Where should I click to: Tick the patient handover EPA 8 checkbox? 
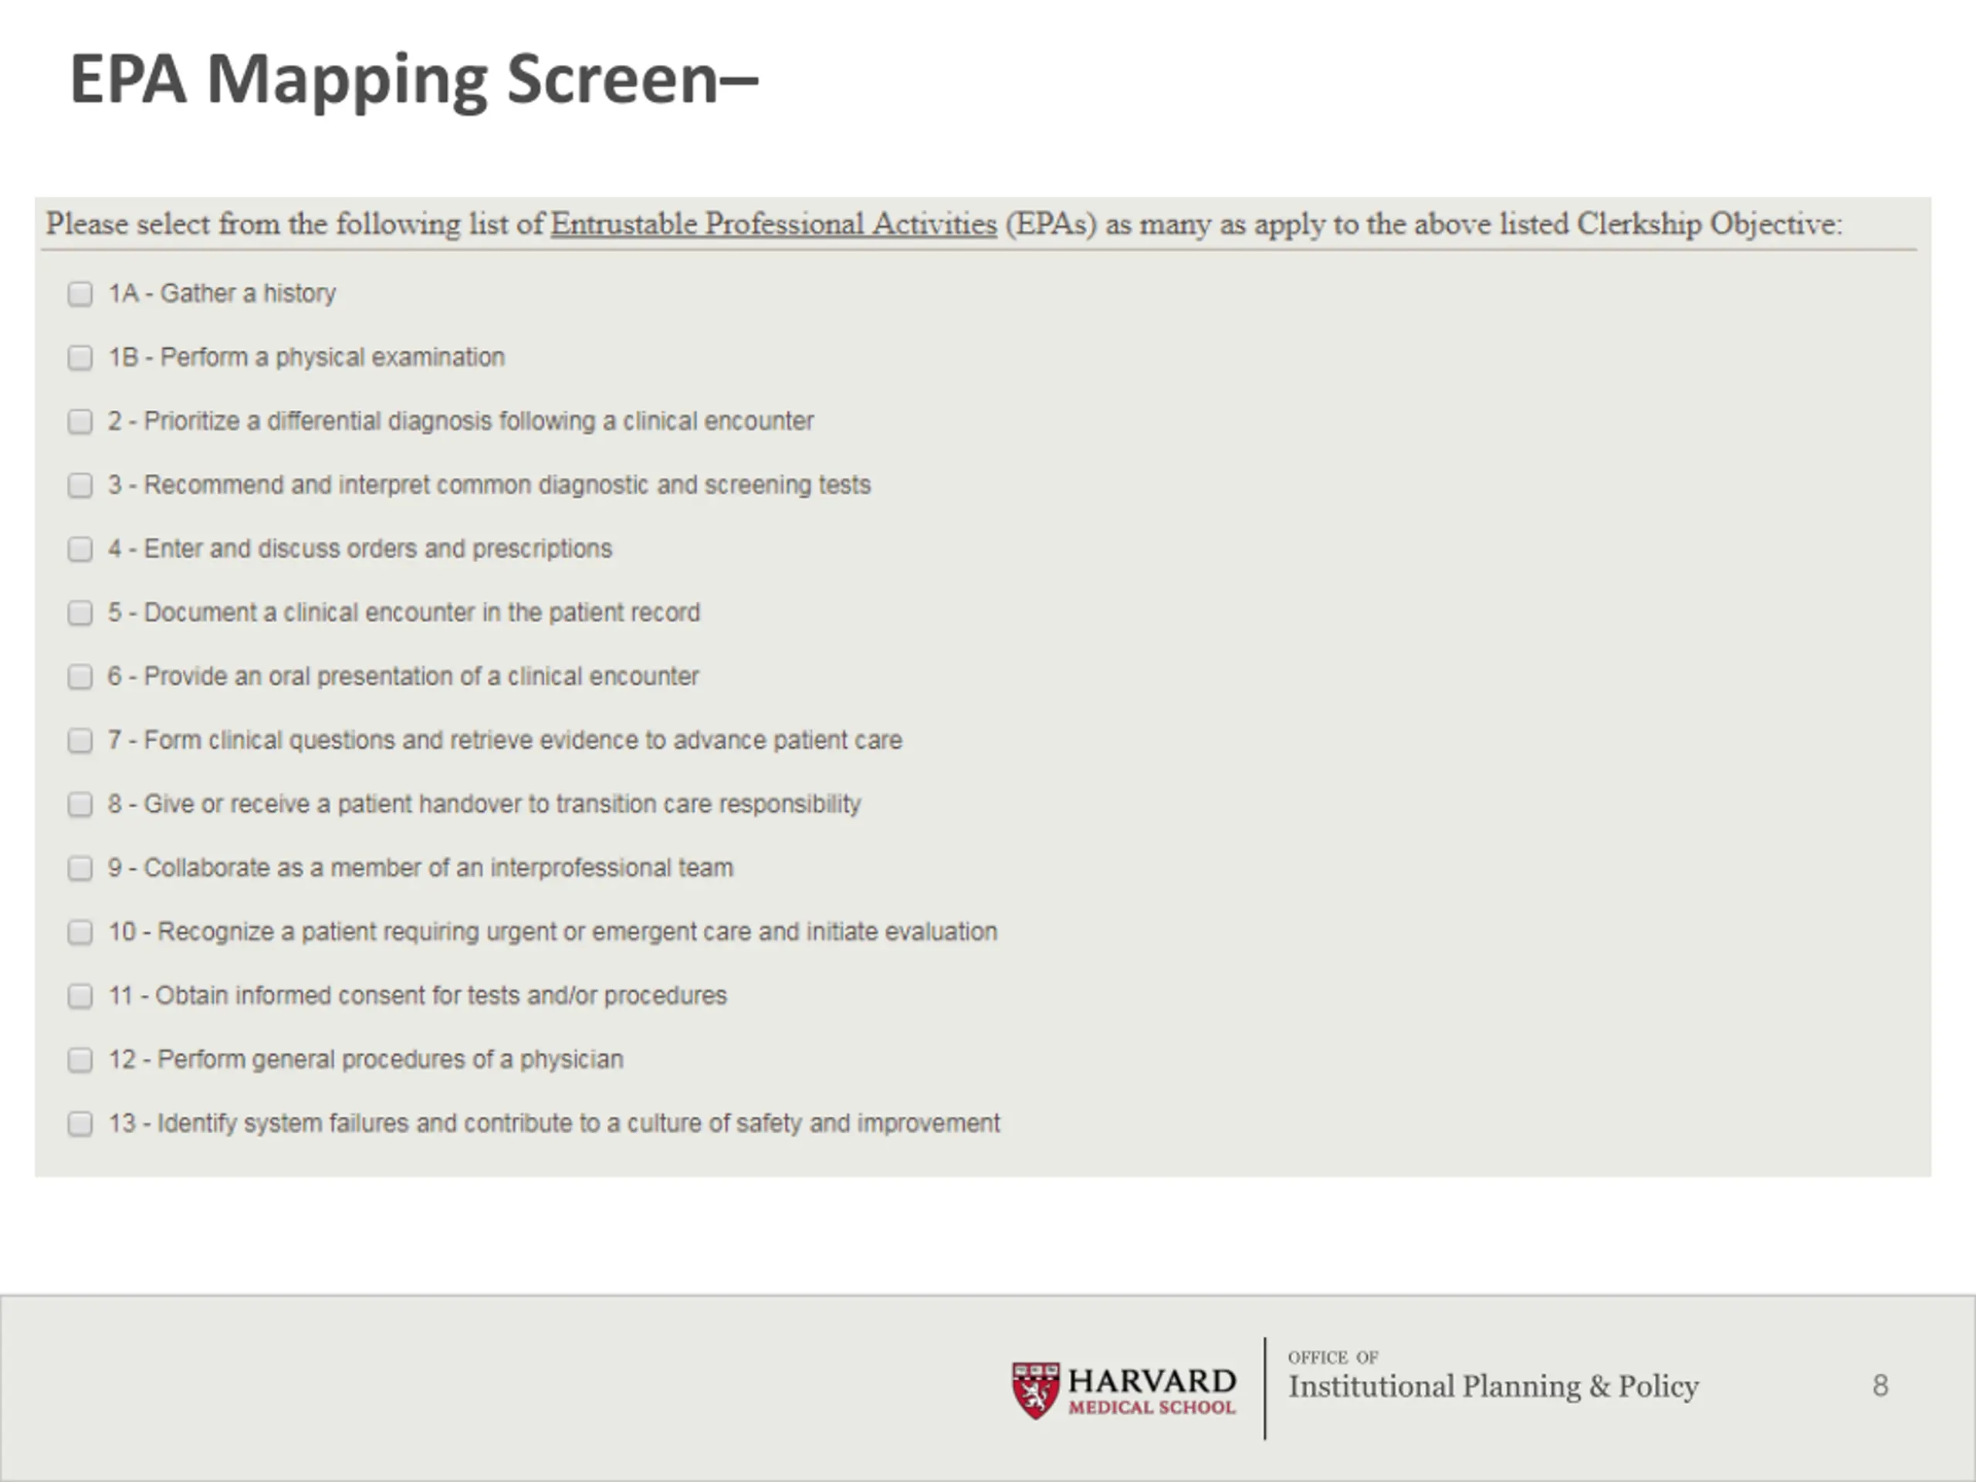(80, 804)
